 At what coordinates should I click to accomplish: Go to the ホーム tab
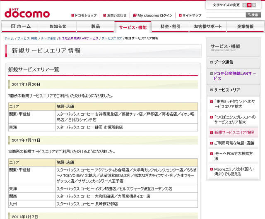click(x=20, y=26)
